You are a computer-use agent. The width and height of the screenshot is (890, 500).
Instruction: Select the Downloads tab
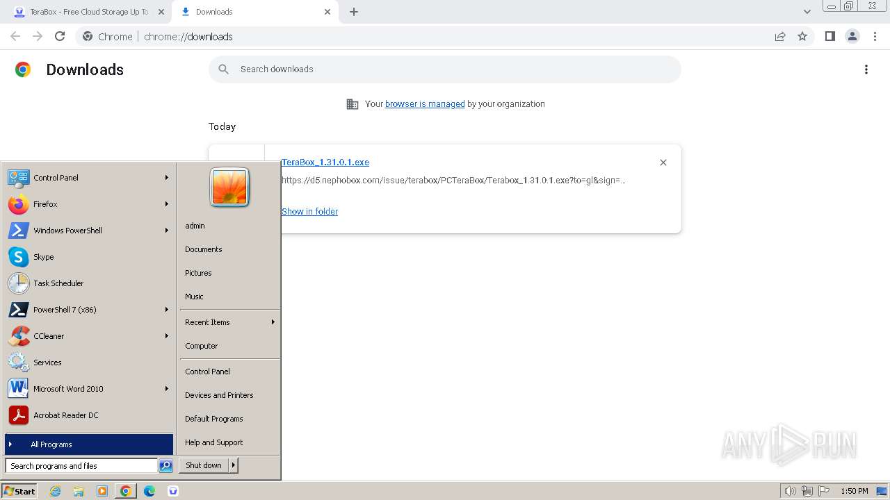[254, 12]
